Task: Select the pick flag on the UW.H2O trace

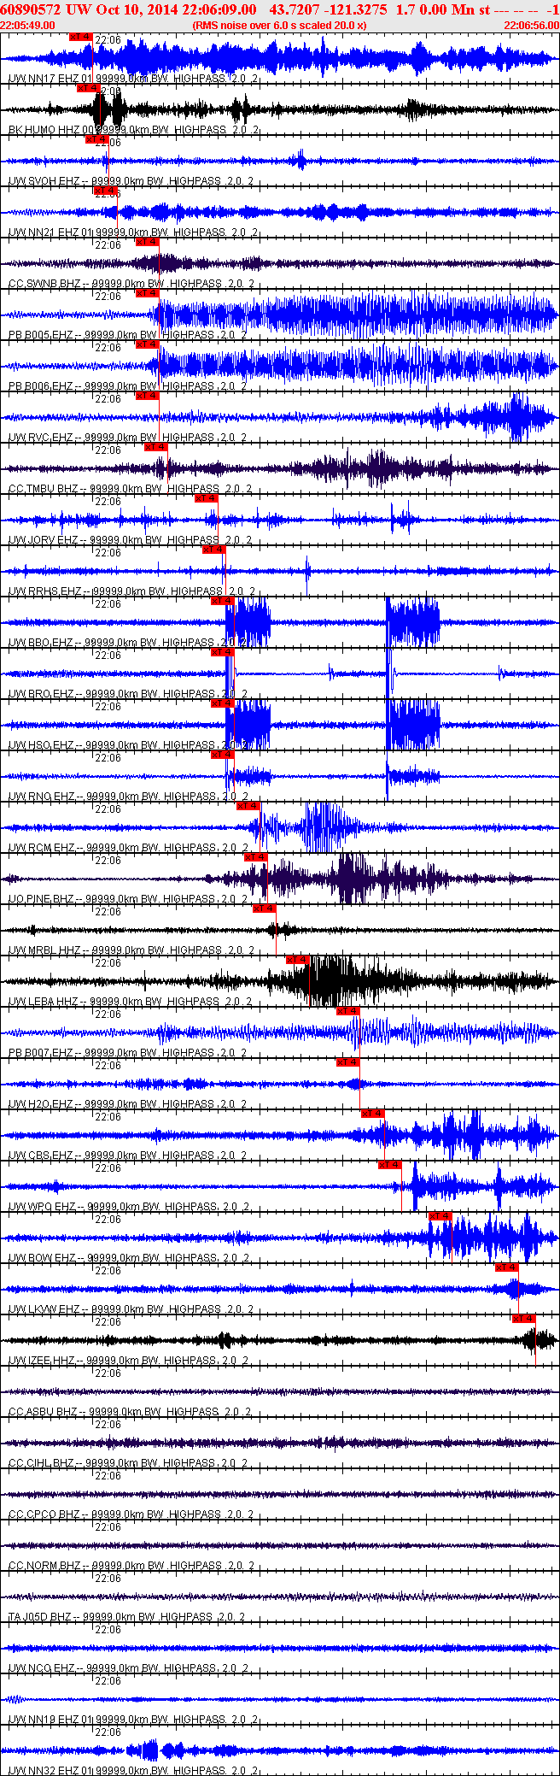Action: [x=348, y=1062]
